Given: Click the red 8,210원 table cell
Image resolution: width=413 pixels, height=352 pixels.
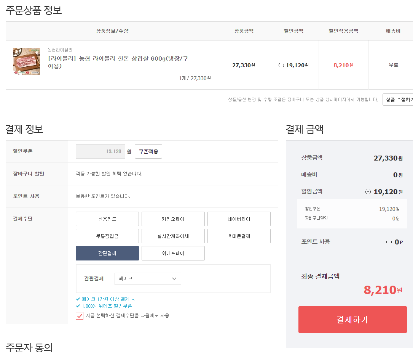Looking at the screenshot, I should [x=343, y=65].
